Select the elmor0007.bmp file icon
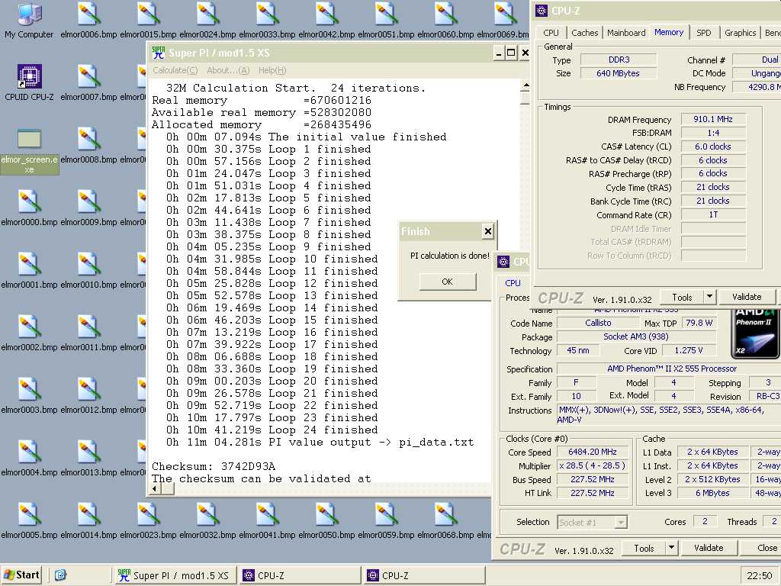This screenshot has width=781, height=586. coord(88,82)
